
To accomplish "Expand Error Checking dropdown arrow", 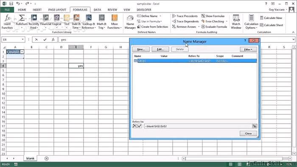I will (227, 21).
